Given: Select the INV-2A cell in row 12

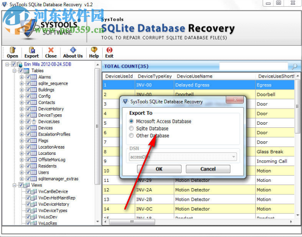Looking at the screenshot, I should (x=155, y=190).
